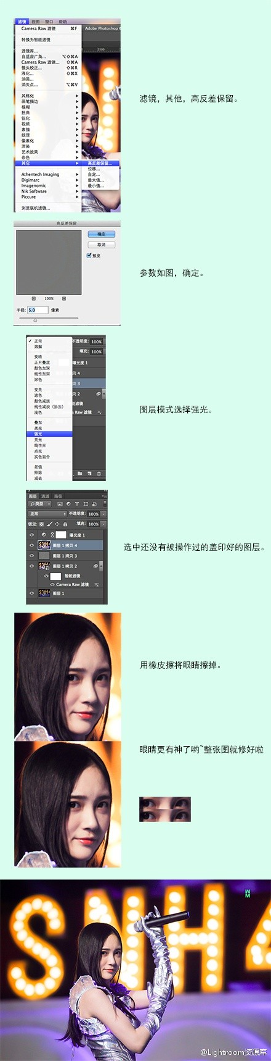This screenshot has height=1061, width=271.
Task: Click the 半径 5.0 input field
Action: tap(38, 310)
